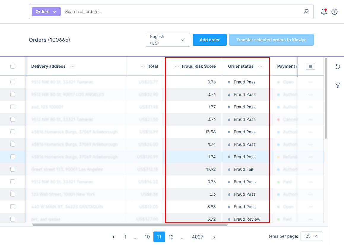Expand the Orders search scope dropdown
Image resolution: width=344 pixels, height=245 pixels.
click(46, 12)
